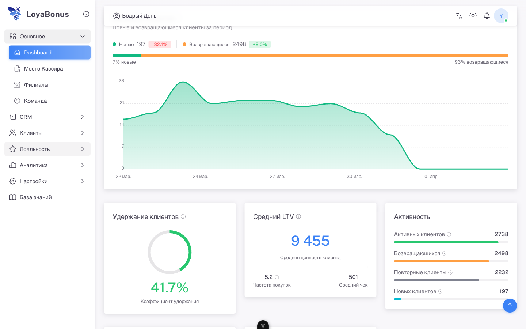Viewport: 526px width, 329px height.
Task: Click the info icon beside Удержание клиентов
Action: point(183,216)
